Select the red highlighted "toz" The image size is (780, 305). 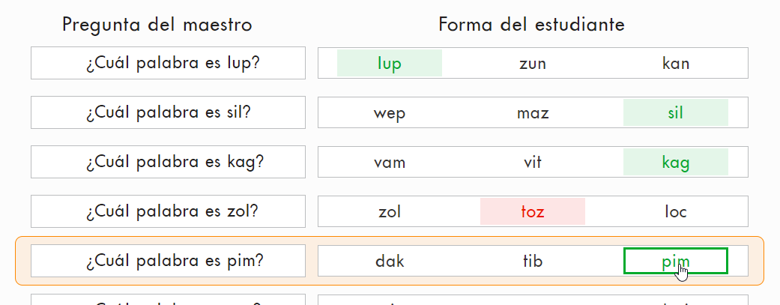coord(533,211)
